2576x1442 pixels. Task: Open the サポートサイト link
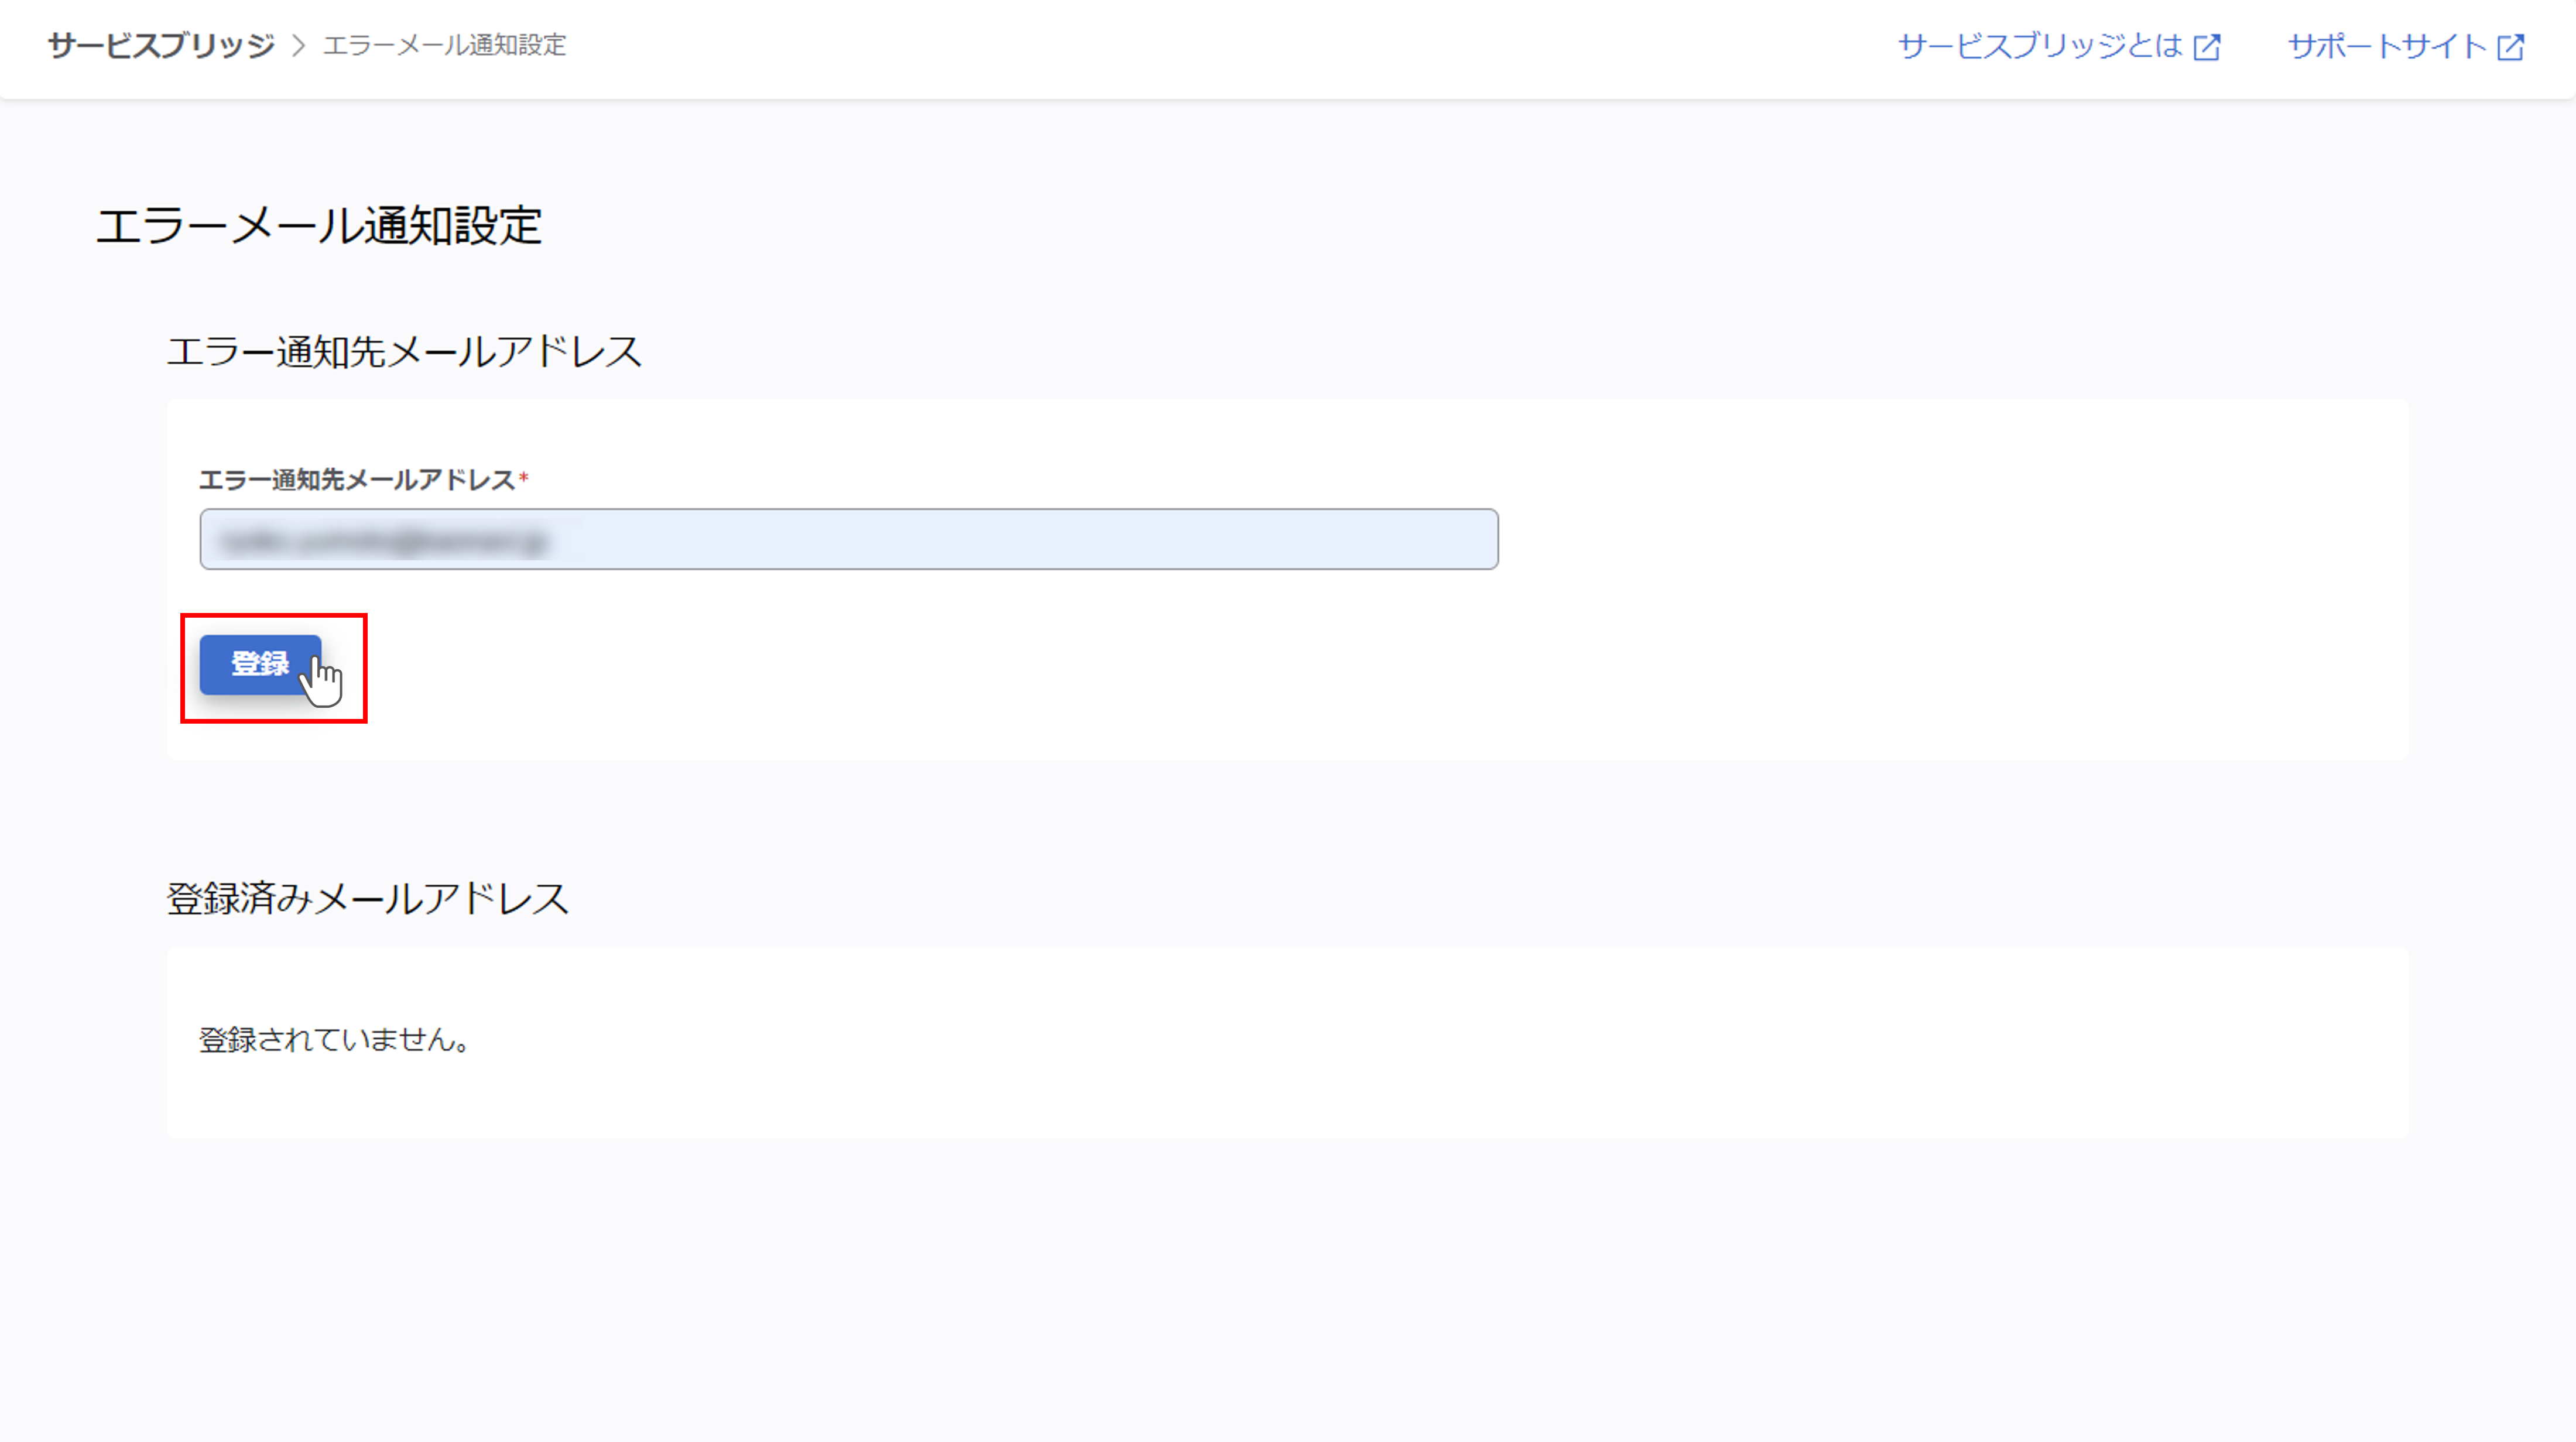pyautogui.click(x=2387, y=46)
